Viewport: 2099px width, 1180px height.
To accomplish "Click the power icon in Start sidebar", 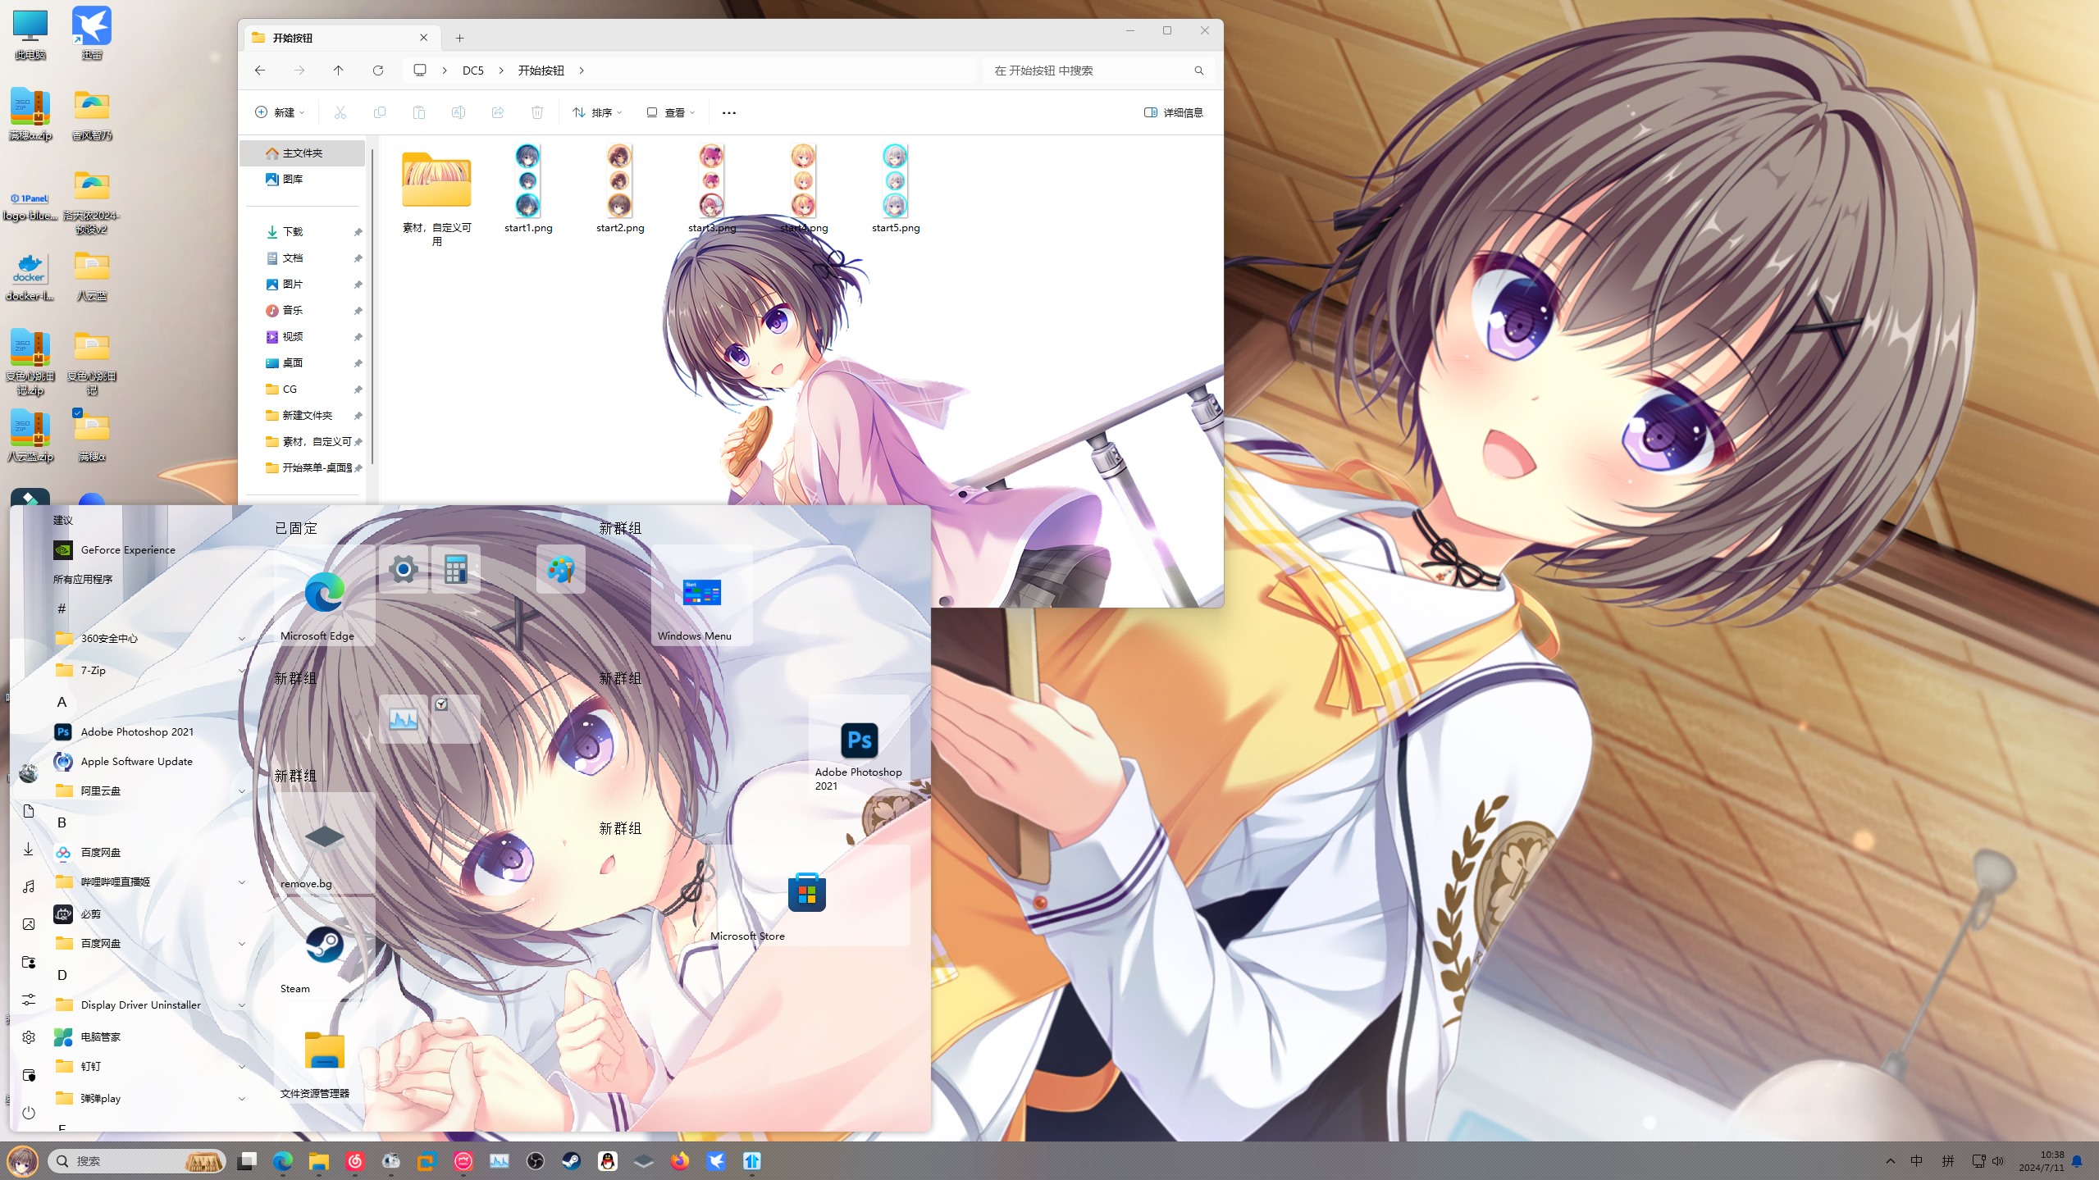I will (x=29, y=1113).
